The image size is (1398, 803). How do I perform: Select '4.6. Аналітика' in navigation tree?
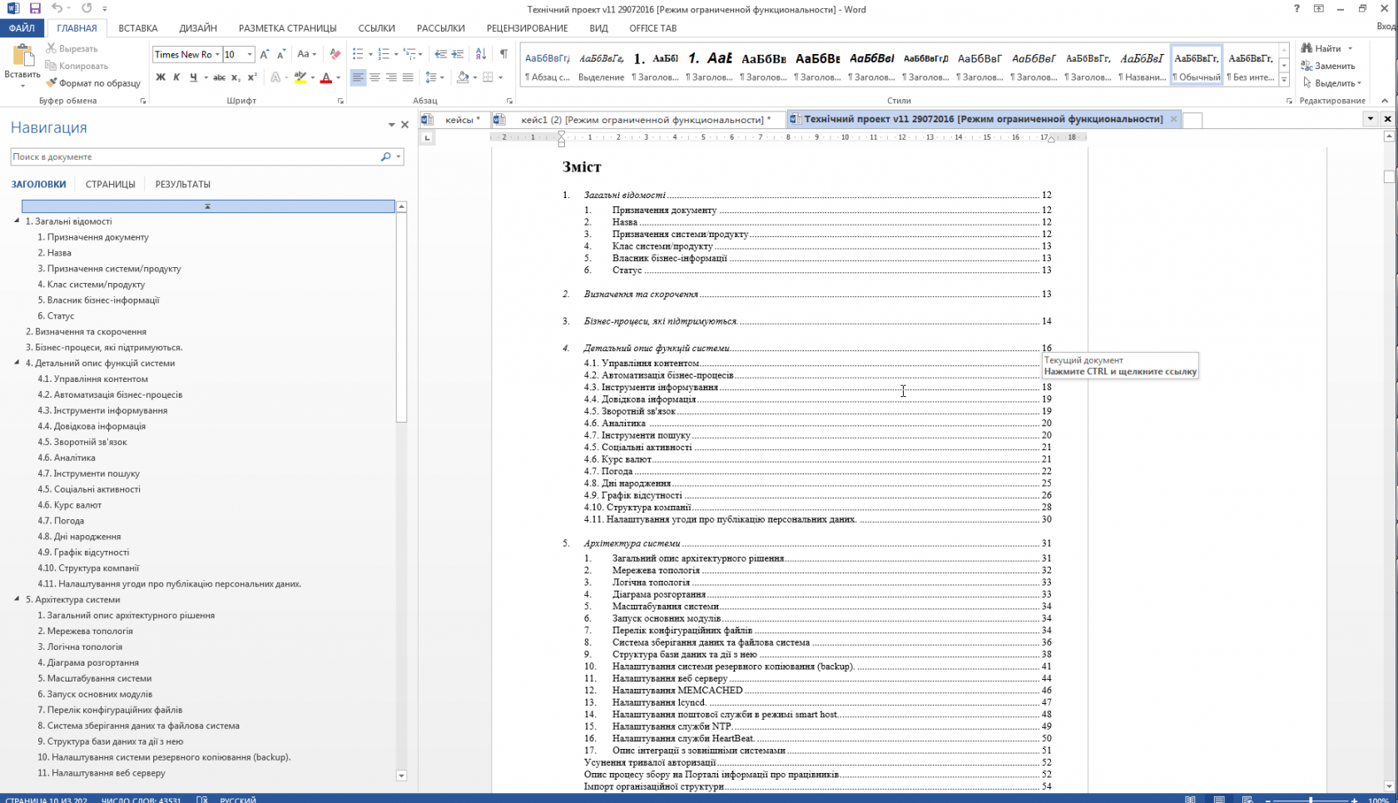click(x=67, y=458)
